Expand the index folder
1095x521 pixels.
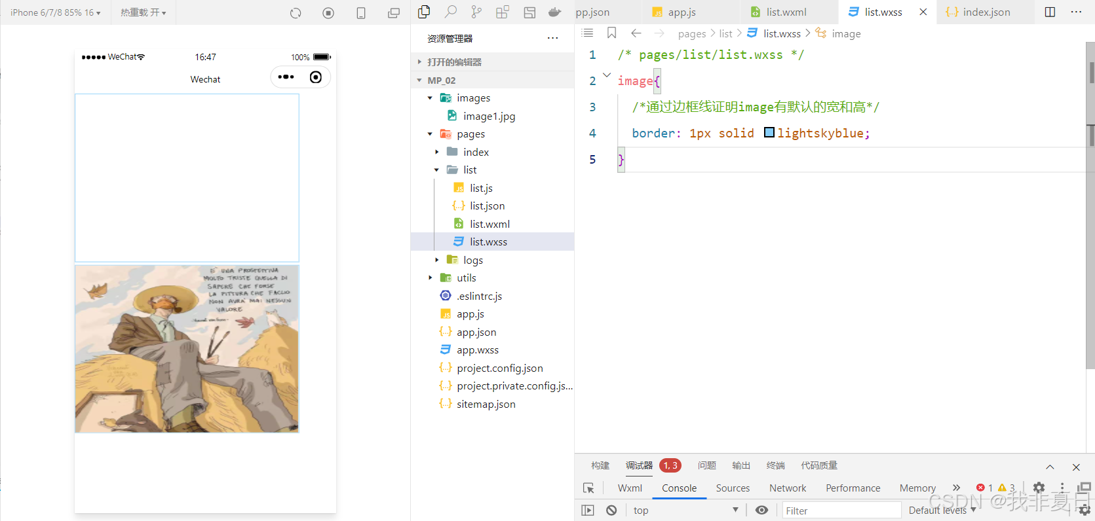click(x=436, y=152)
